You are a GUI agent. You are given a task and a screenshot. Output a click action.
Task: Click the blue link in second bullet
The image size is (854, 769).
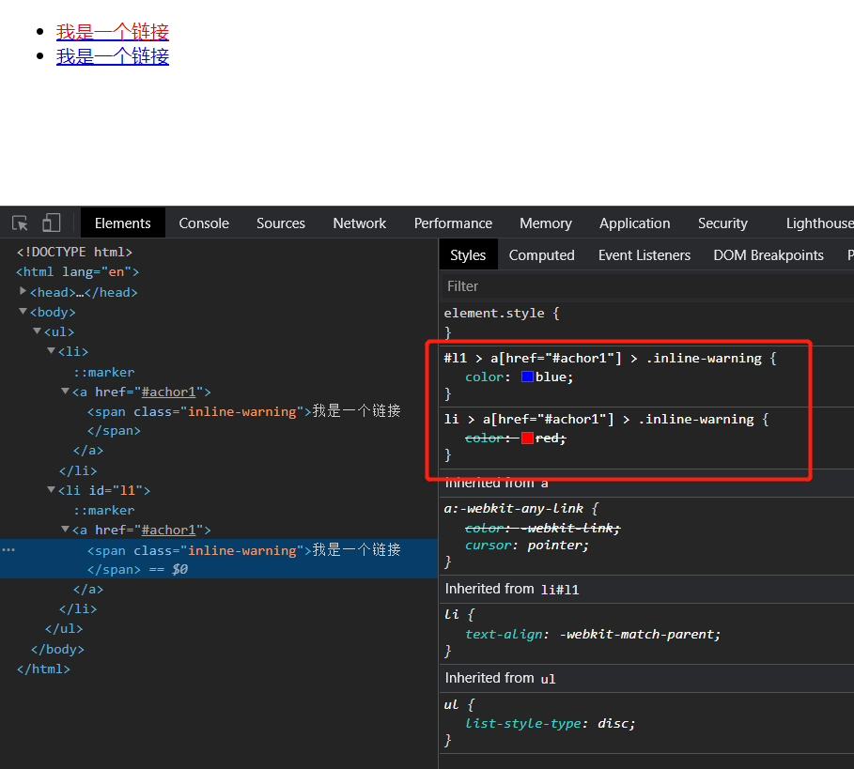[113, 56]
